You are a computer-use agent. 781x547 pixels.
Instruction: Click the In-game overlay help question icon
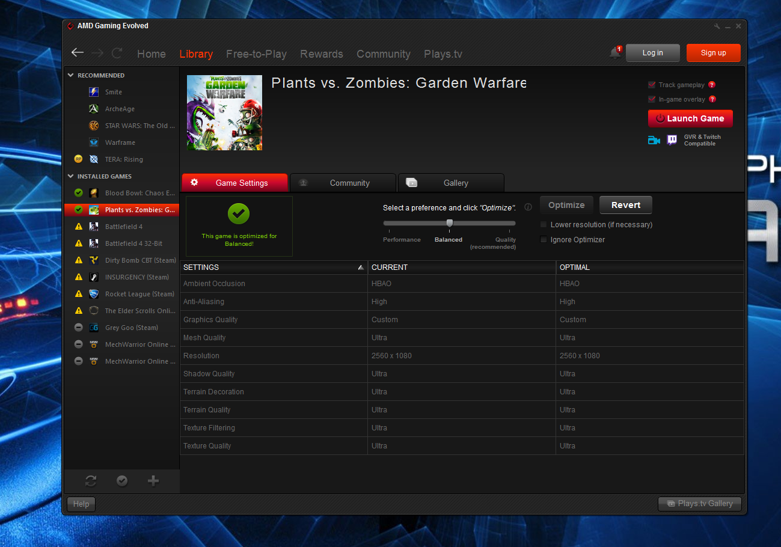coord(712,99)
